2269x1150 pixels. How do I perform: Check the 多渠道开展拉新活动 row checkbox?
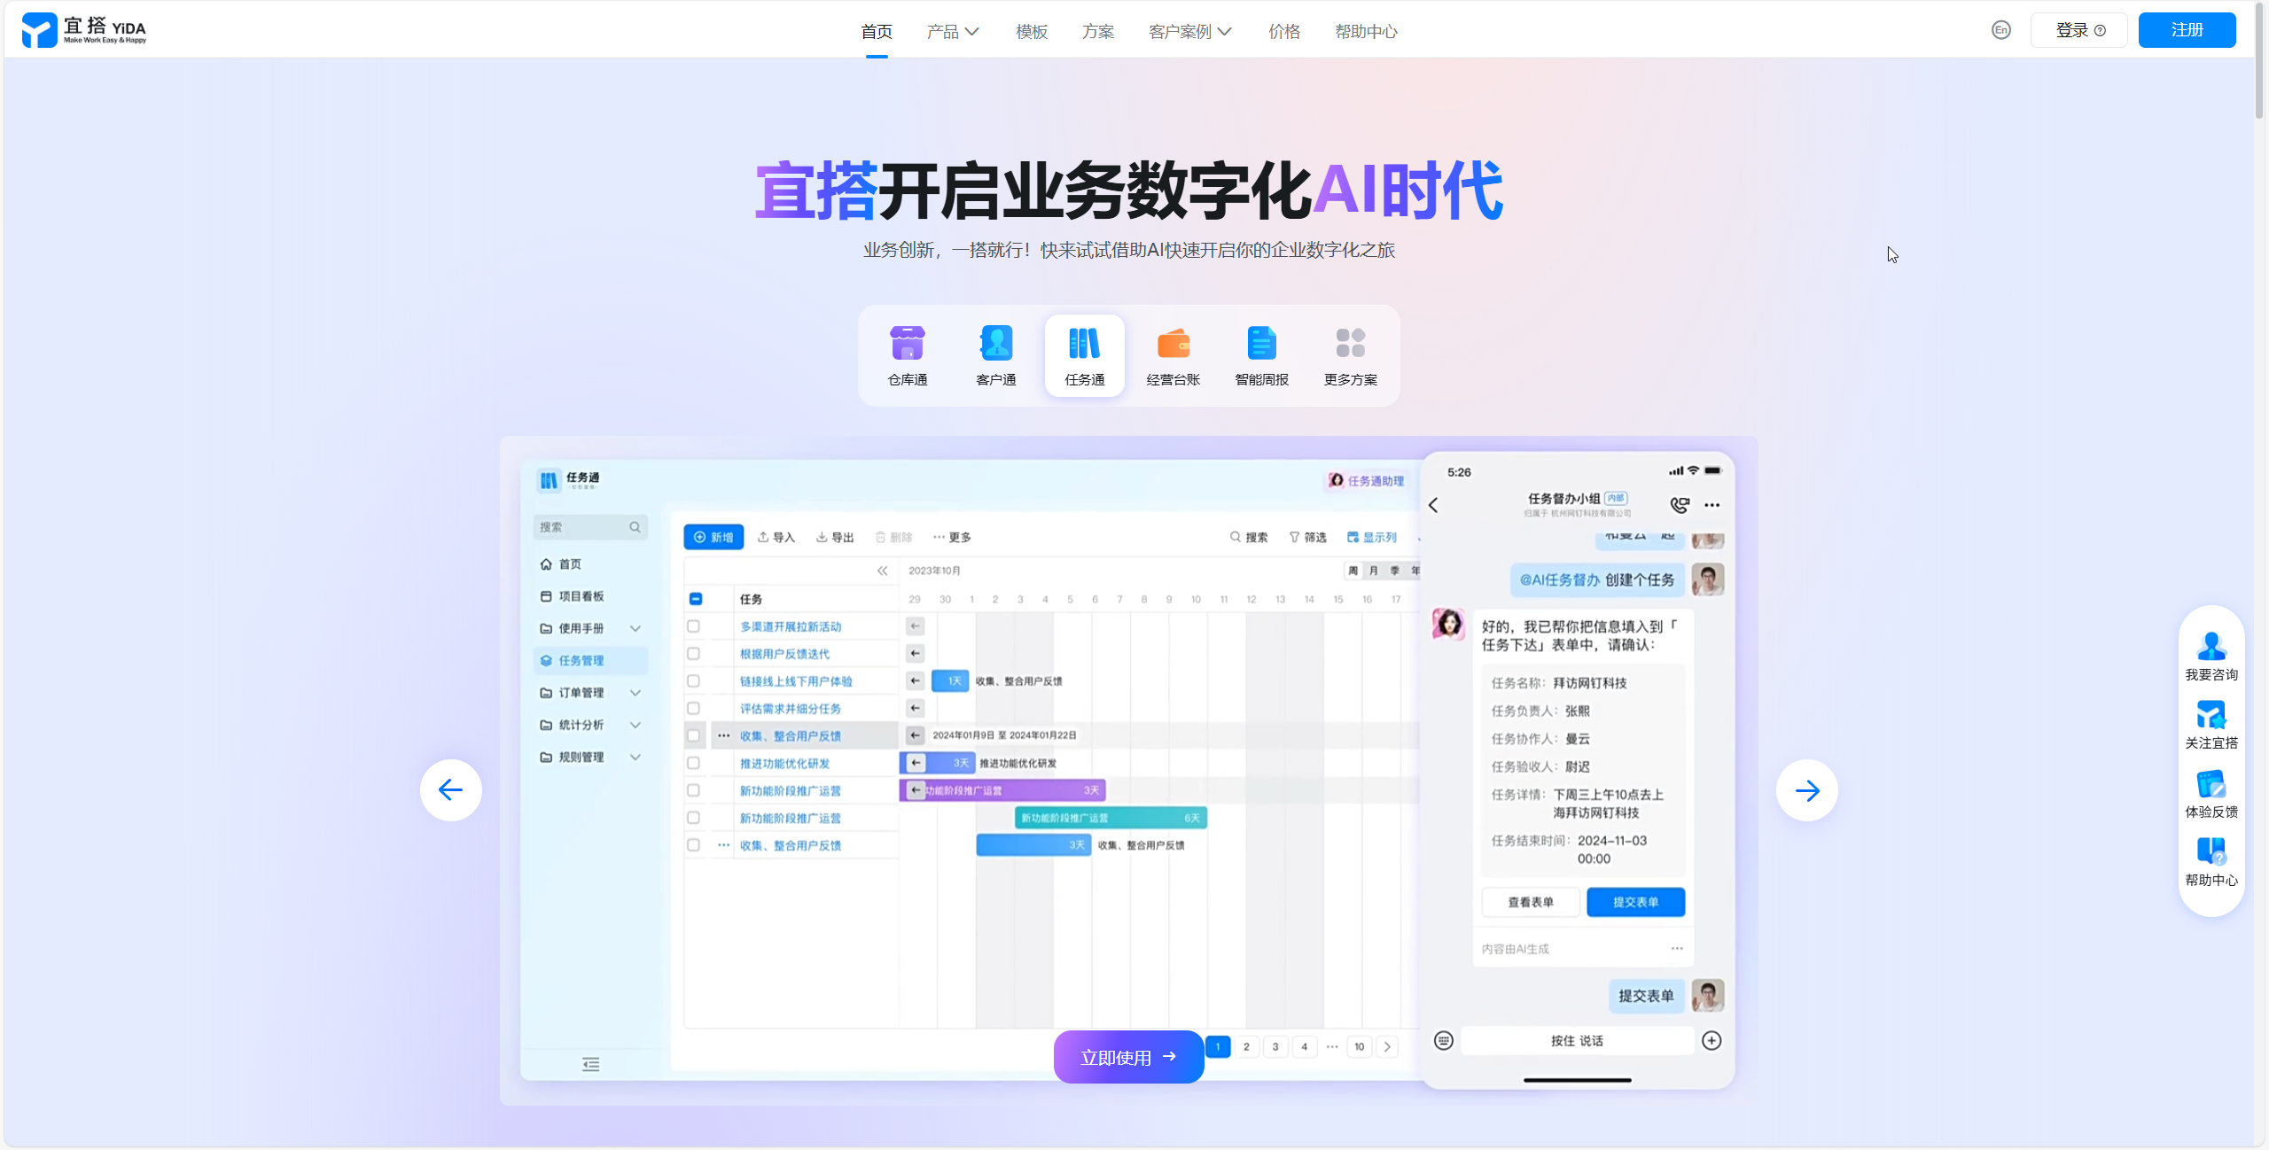[694, 626]
